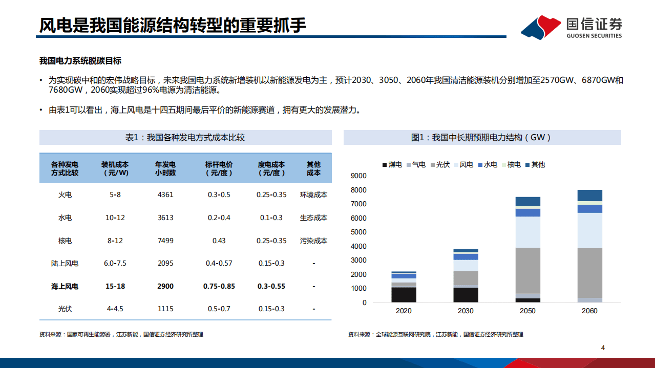Select the 气电 legend marker
This screenshot has width=655, height=368.
tap(408, 165)
